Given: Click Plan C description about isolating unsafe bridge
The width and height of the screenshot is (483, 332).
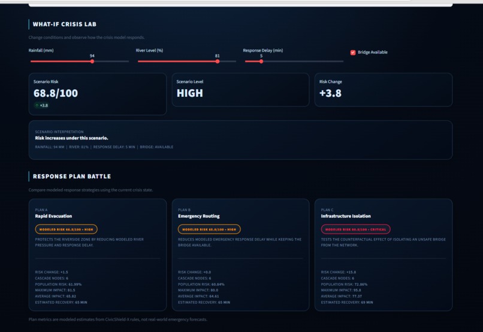Looking at the screenshot, I should [x=383, y=242].
